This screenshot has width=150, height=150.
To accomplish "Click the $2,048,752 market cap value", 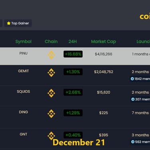I will click(x=104, y=72).
